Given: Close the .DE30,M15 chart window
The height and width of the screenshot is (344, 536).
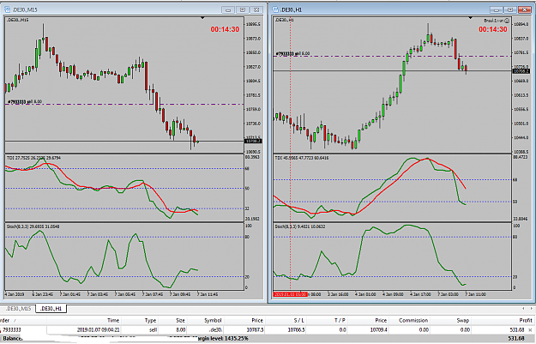Looking at the screenshot, I should pyautogui.click(x=256, y=10).
